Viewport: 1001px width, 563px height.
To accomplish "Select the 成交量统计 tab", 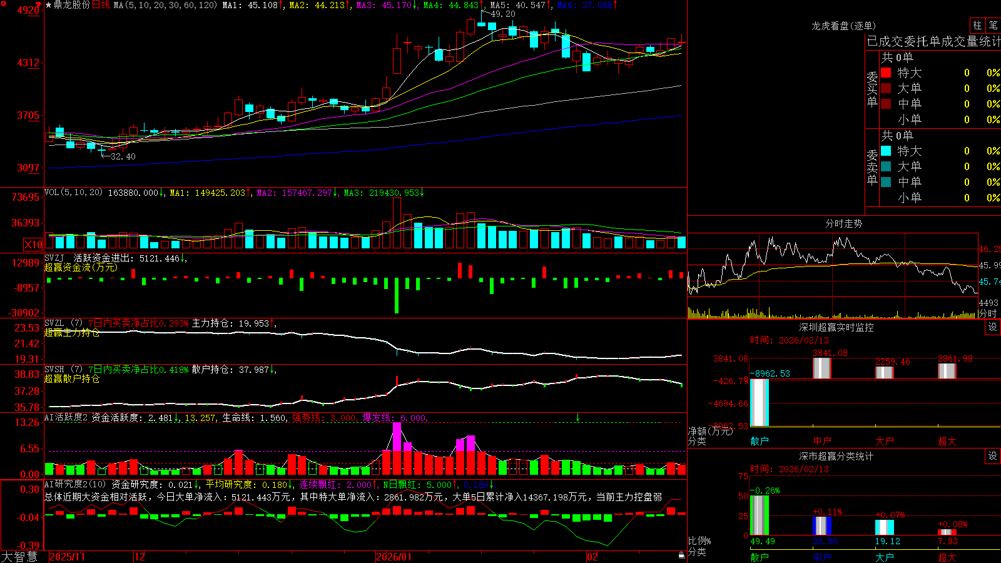I will pyautogui.click(x=972, y=41).
